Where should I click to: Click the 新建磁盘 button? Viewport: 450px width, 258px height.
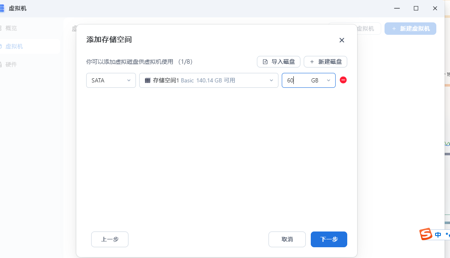click(325, 62)
